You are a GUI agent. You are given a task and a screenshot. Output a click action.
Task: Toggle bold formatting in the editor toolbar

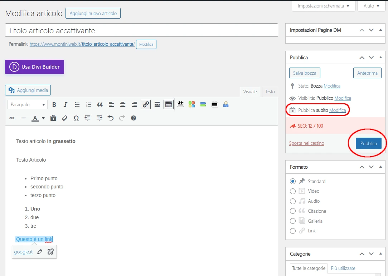pos(54,105)
